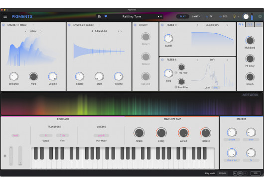
Task: Switch to previous Filter 1 type
Action: 197,25
